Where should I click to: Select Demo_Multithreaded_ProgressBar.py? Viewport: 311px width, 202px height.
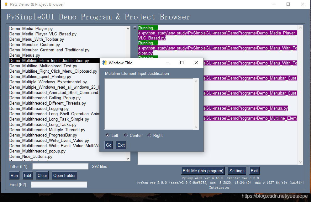click(x=54, y=135)
